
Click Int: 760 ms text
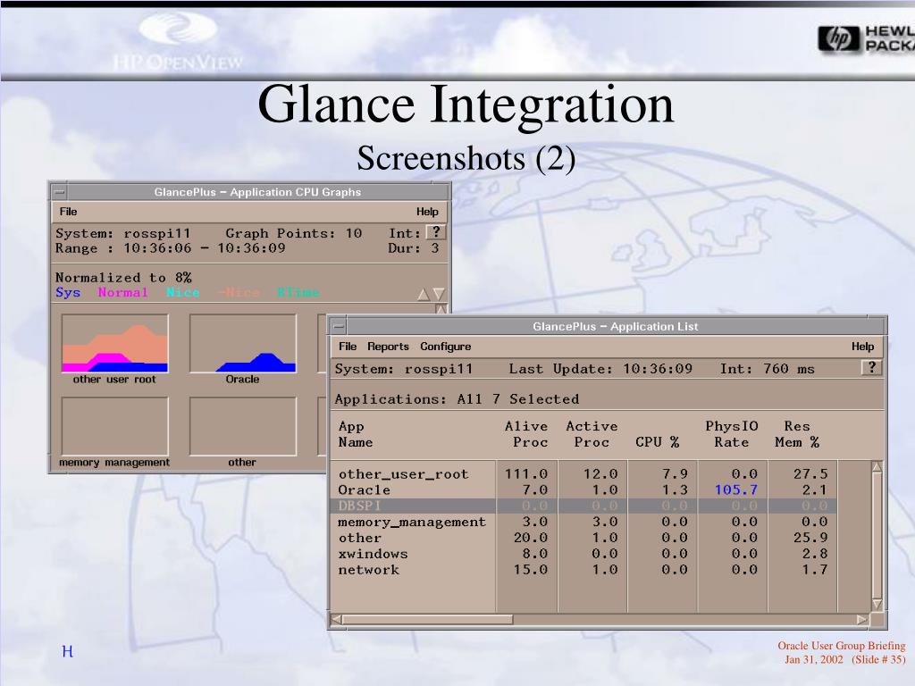click(x=768, y=369)
